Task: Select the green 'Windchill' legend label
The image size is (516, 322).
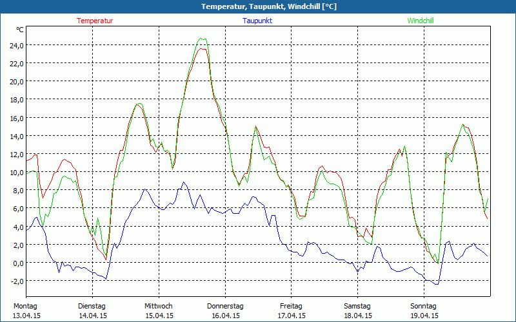Action: (421, 21)
